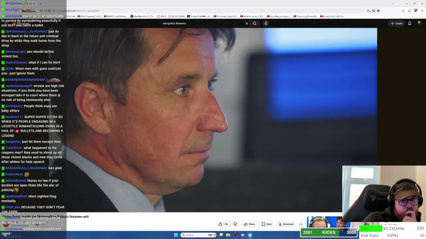The width and height of the screenshot is (426, 239).
Task: Open 'Meta to pay up to $18' bookmark
Action: [253, 16]
